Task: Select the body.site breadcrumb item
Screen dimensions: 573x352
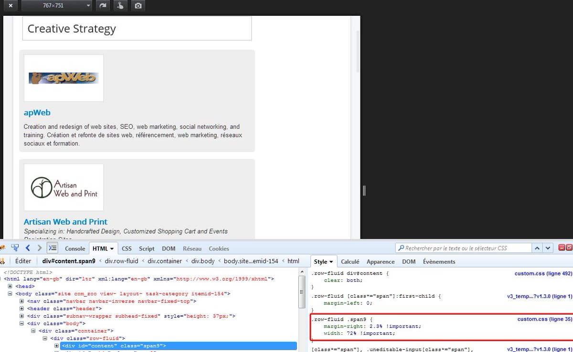Action: click(x=251, y=261)
